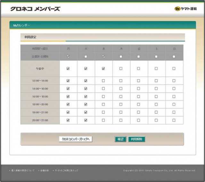Uncheck 19:00~21:00 for Monday (月)
Image resolution: width=205 pixels, height=182 pixels.
[68, 112]
